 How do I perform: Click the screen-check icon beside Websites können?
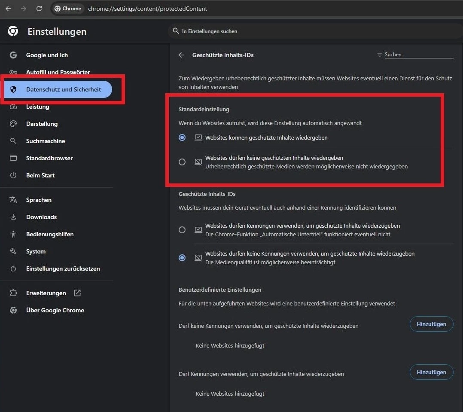tap(198, 137)
